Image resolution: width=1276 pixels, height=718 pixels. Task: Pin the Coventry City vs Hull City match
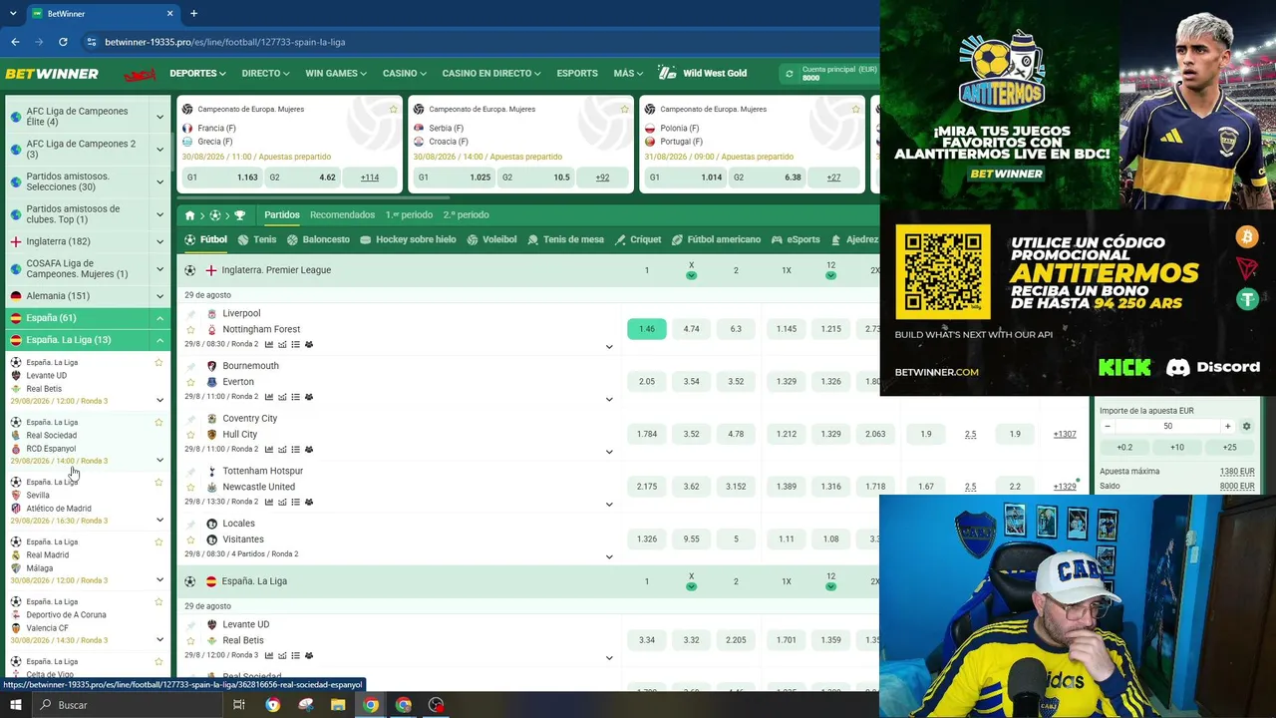(190, 419)
